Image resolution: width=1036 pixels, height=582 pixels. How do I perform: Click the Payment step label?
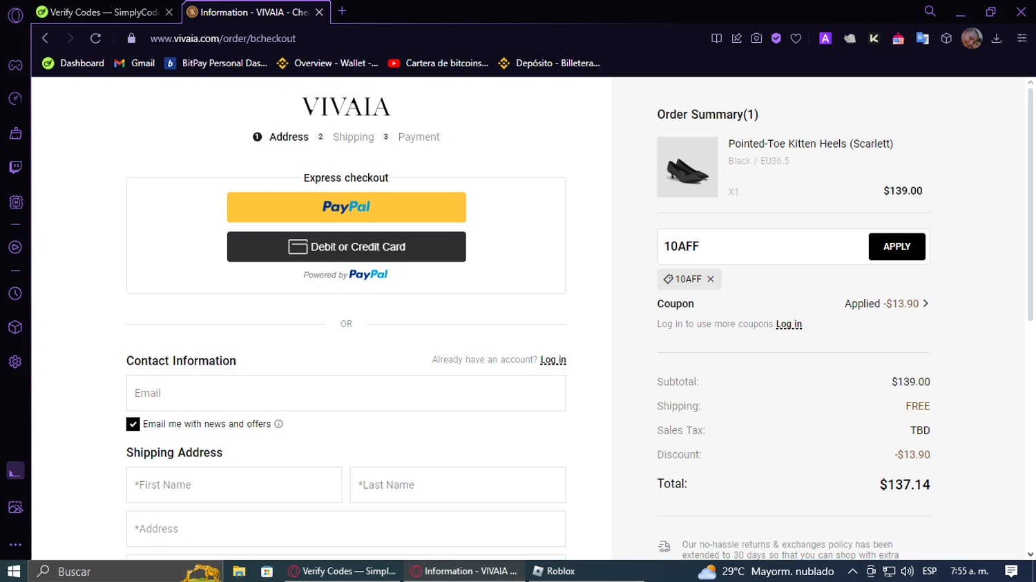(x=419, y=137)
